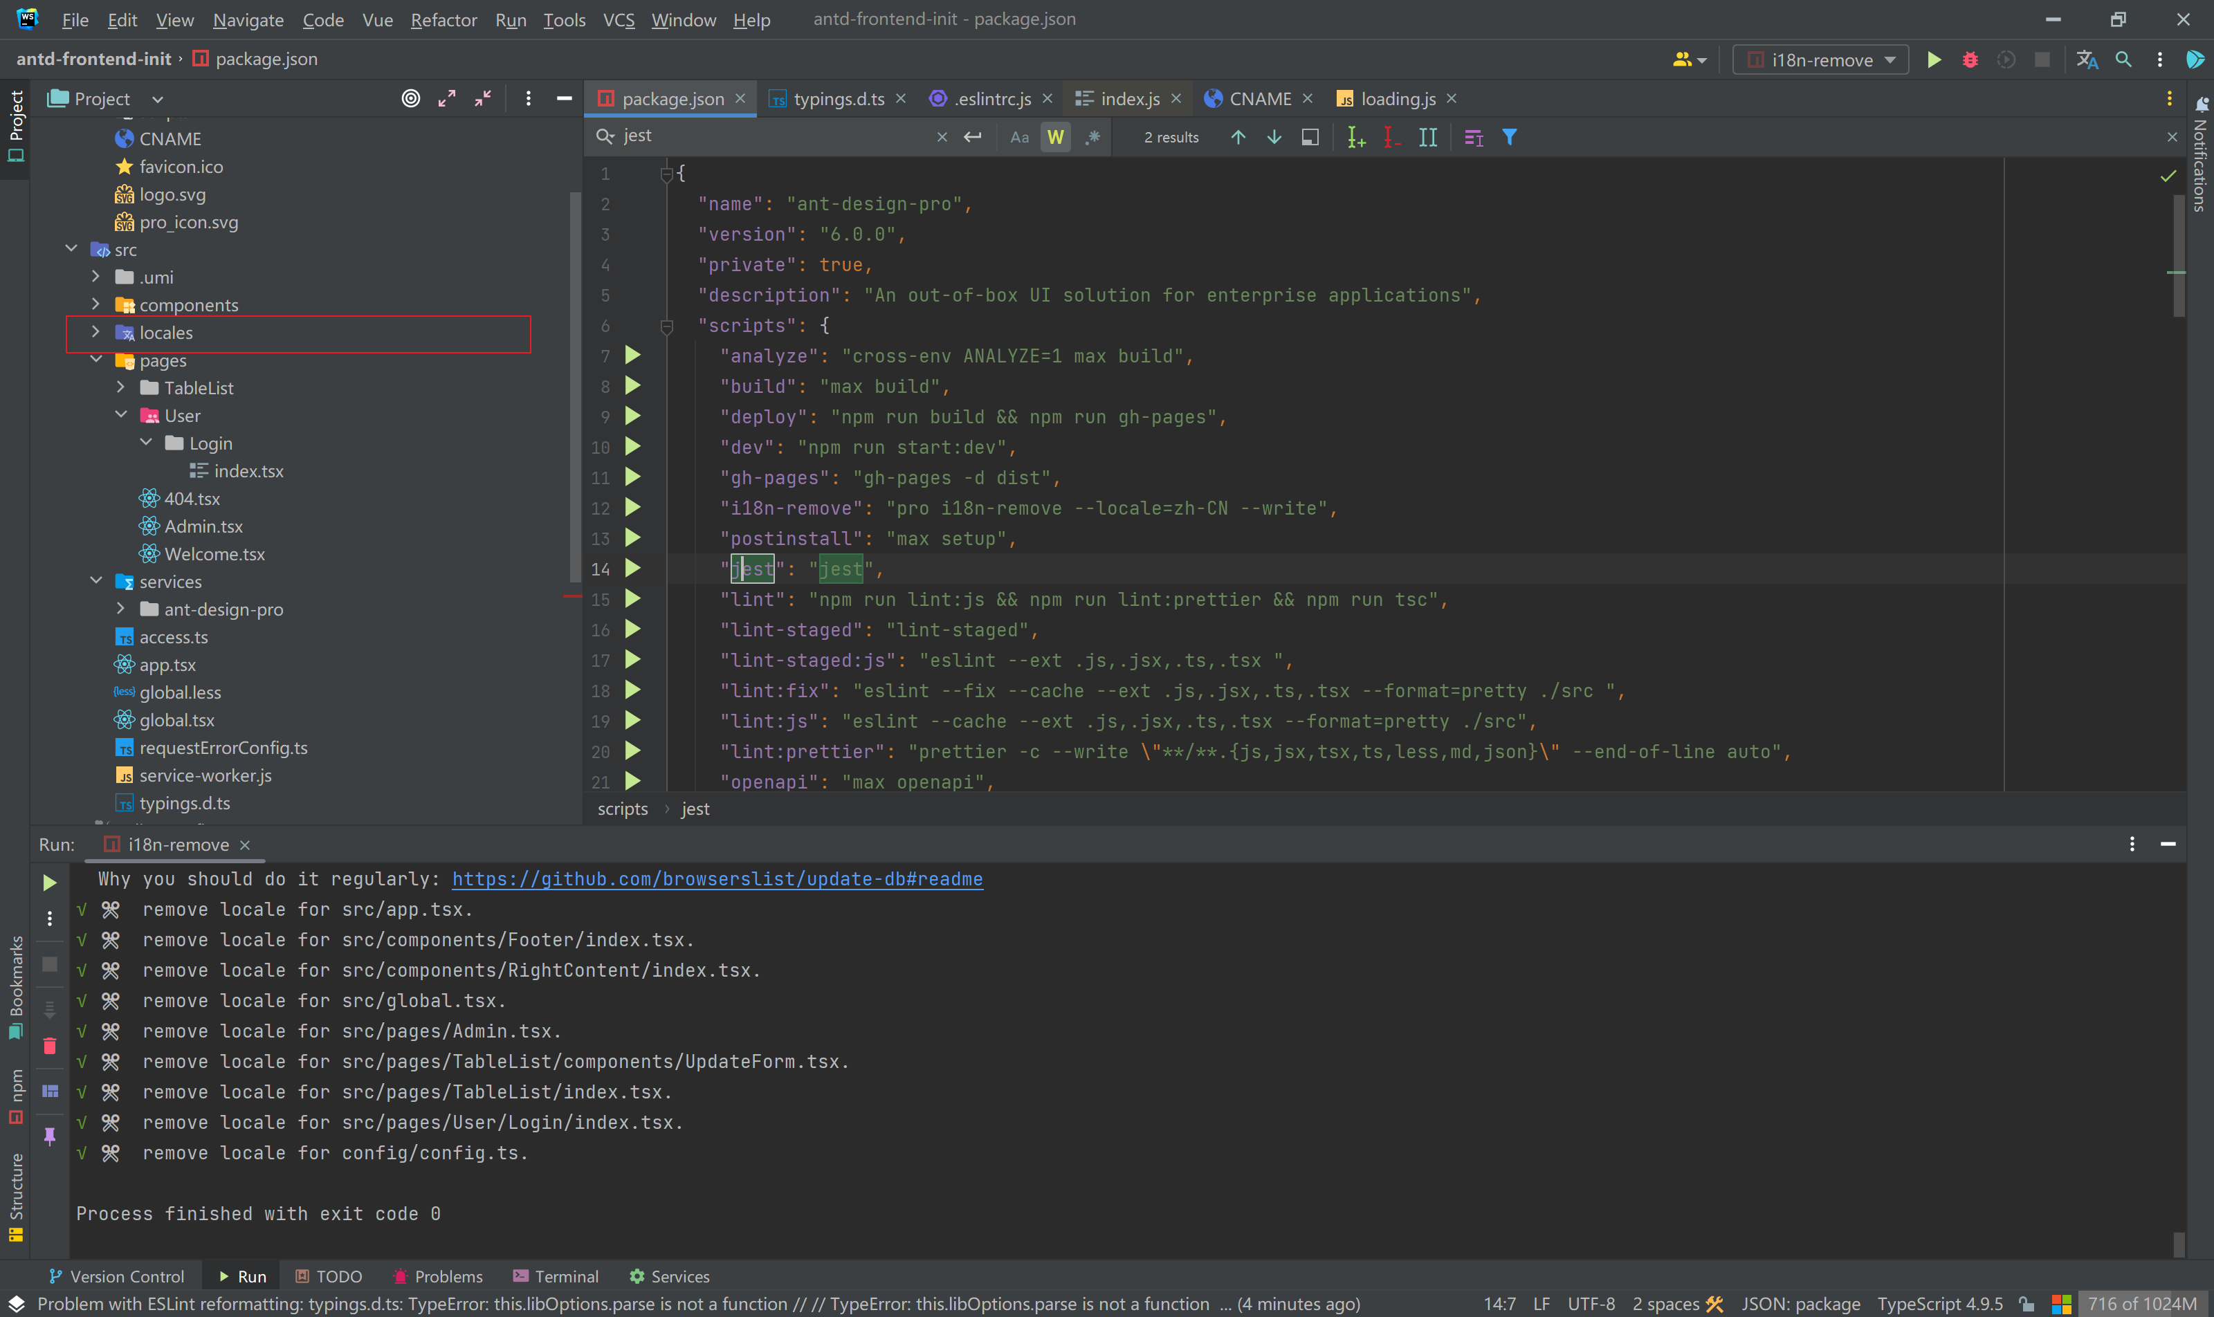2214x1317 pixels.
Task: Add selection for next occurrence
Action: pos(1355,137)
